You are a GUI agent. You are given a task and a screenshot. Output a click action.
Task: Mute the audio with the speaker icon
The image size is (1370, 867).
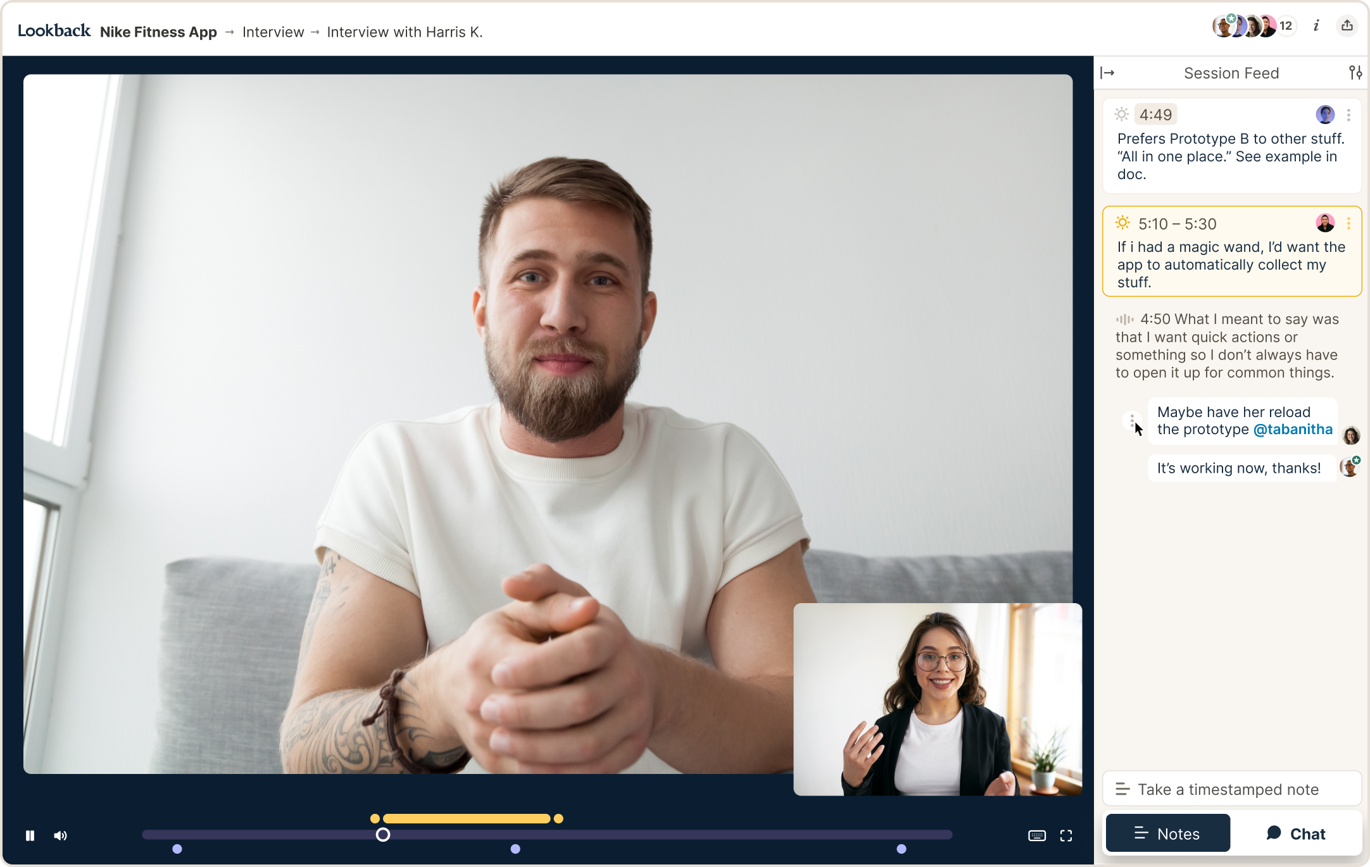60,835
